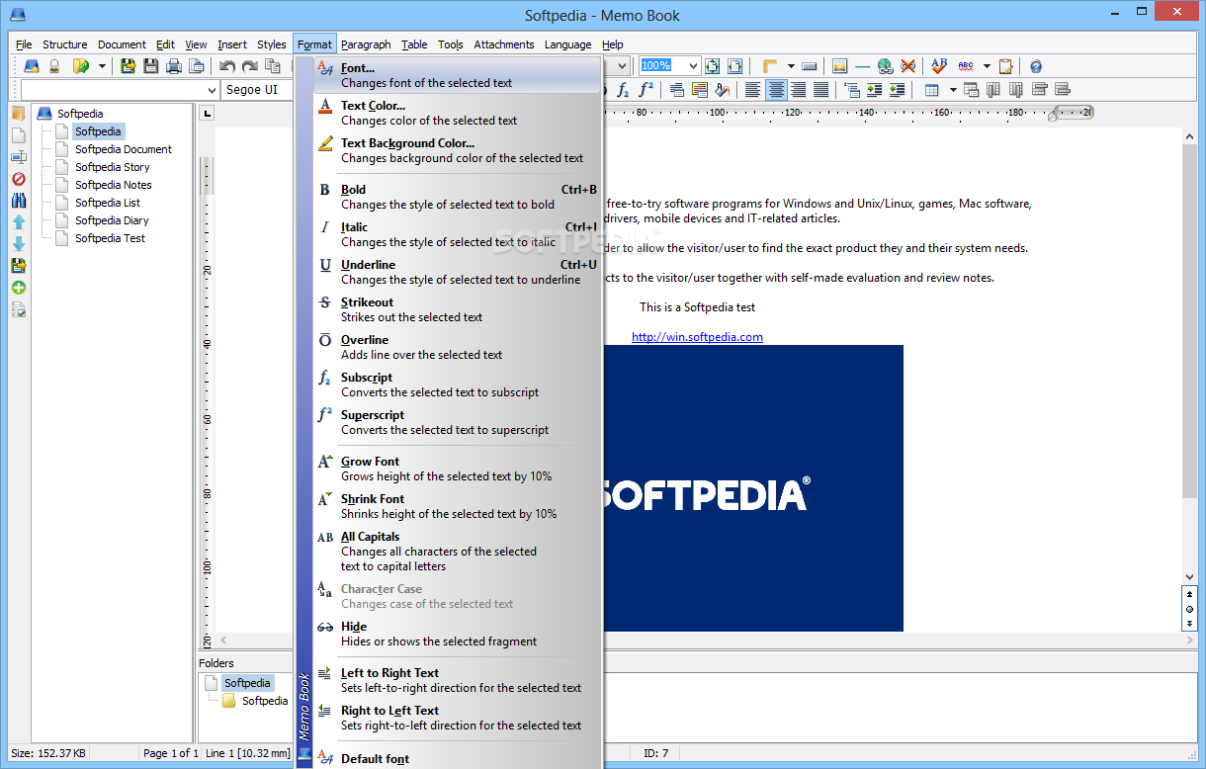
Task: Click the Segoe UI font name field
Action: [258, 90]
